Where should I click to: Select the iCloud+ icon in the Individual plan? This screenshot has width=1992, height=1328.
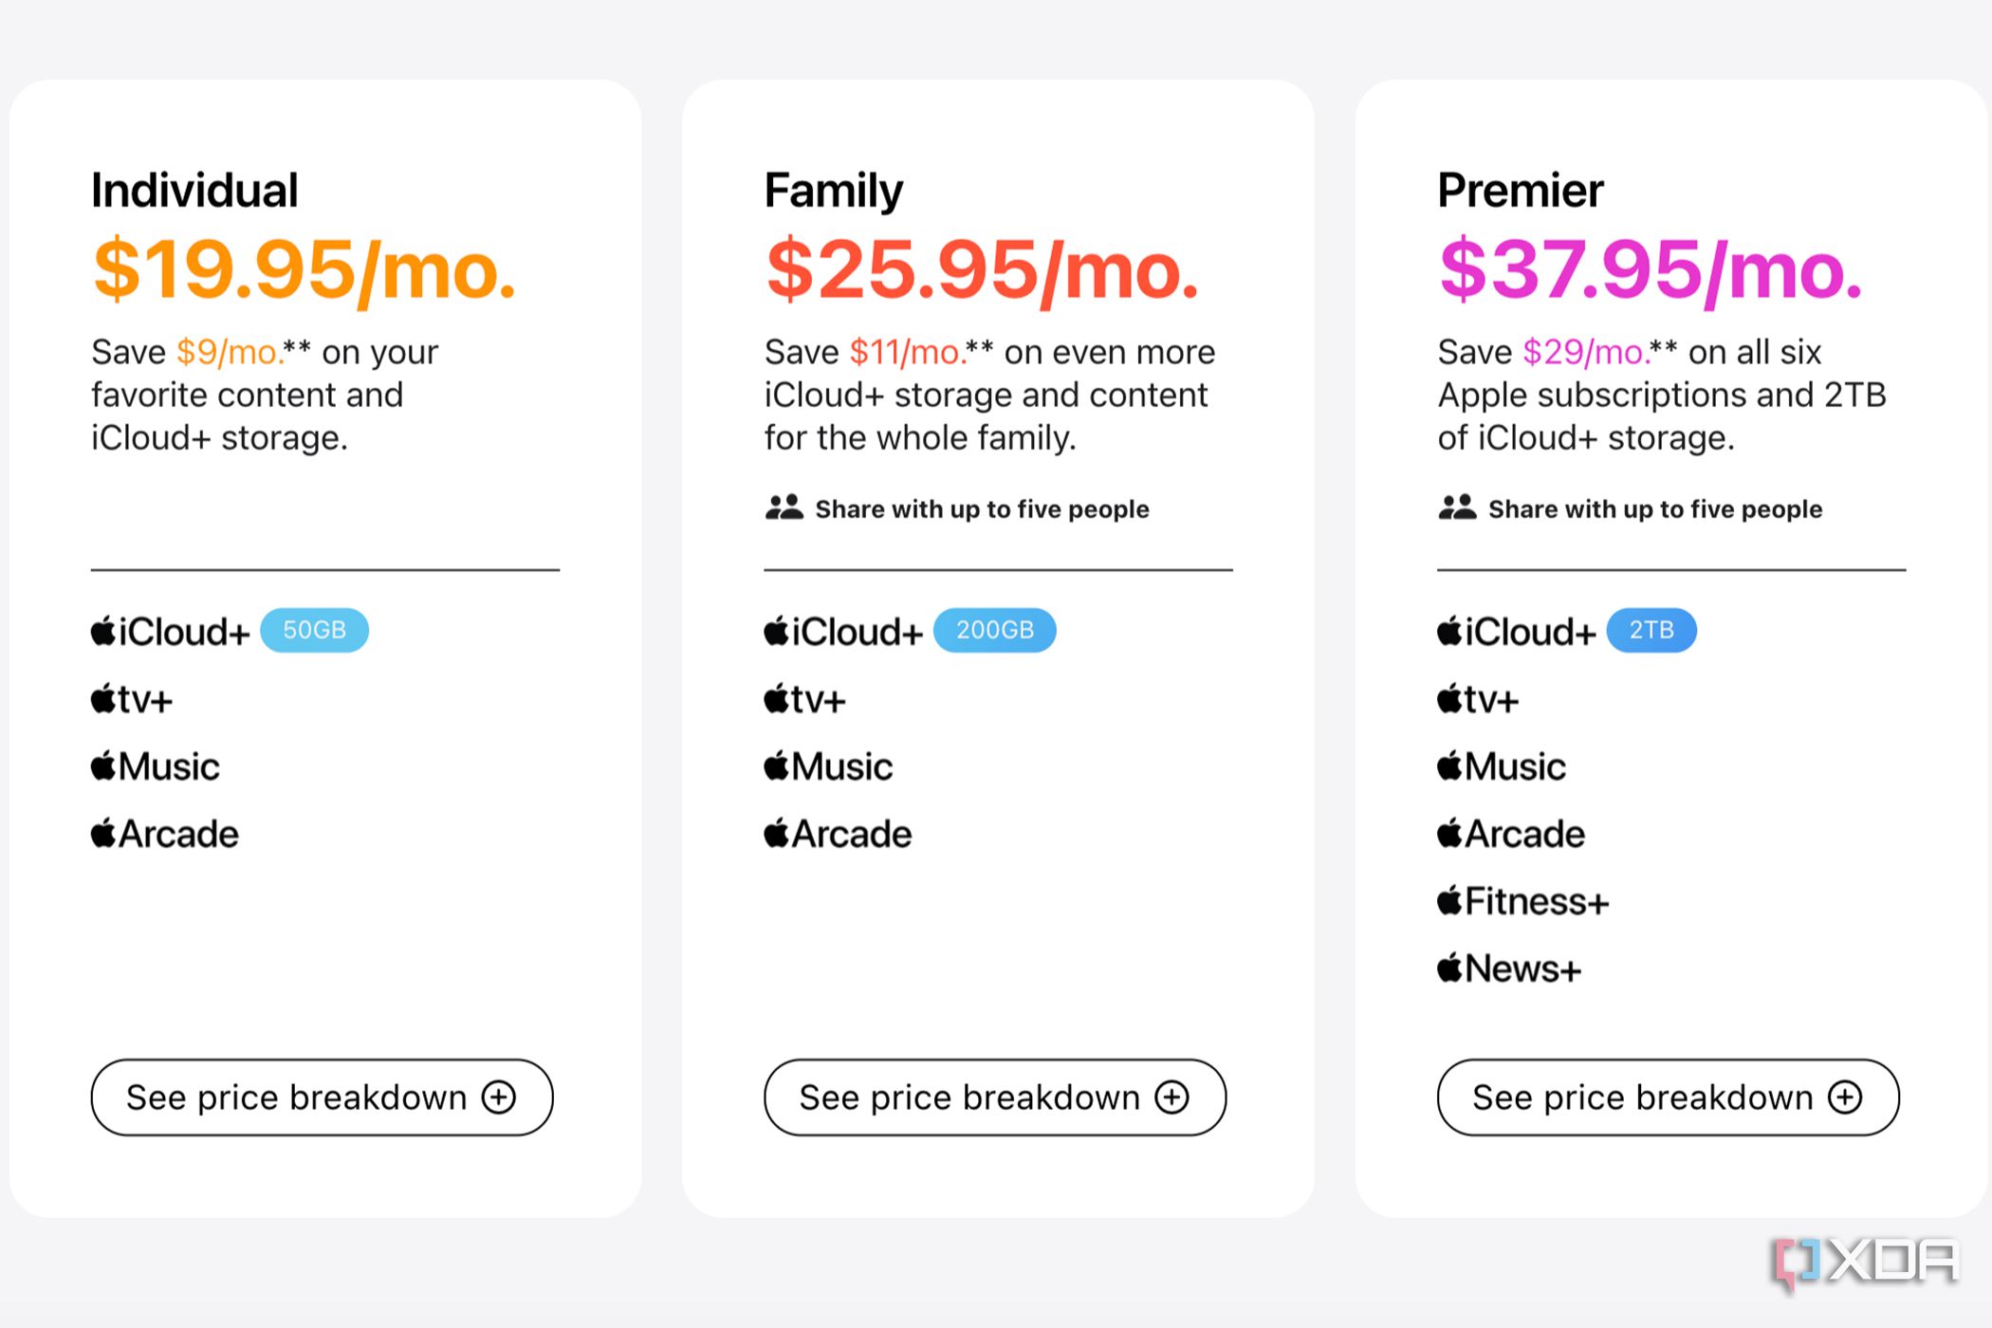coord(102,629)
